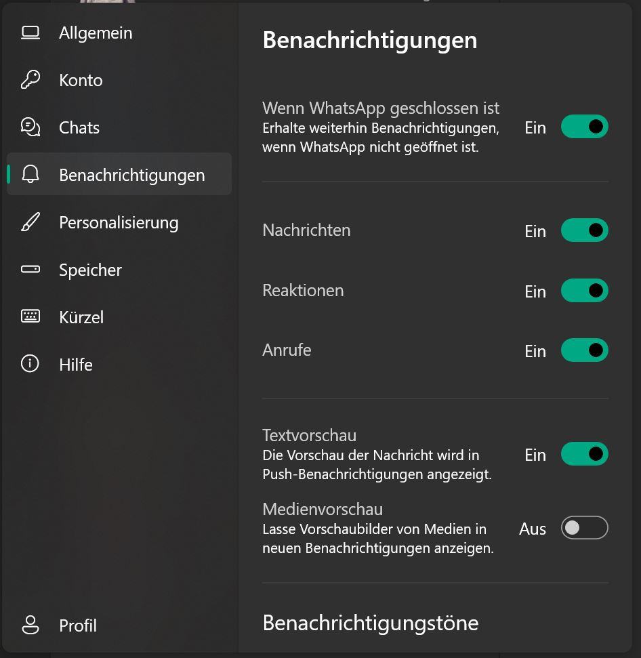Click the keyboard icon for Kürzel
Screen dimensions: 641x658
tap(30, 317)
